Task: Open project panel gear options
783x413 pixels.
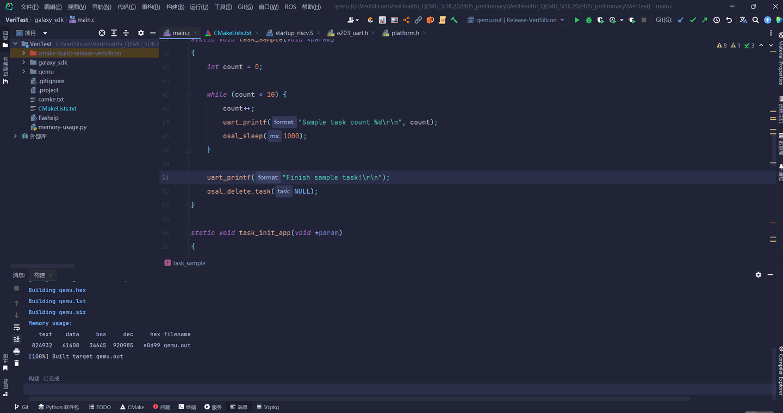Action: [x=141, y=33]
